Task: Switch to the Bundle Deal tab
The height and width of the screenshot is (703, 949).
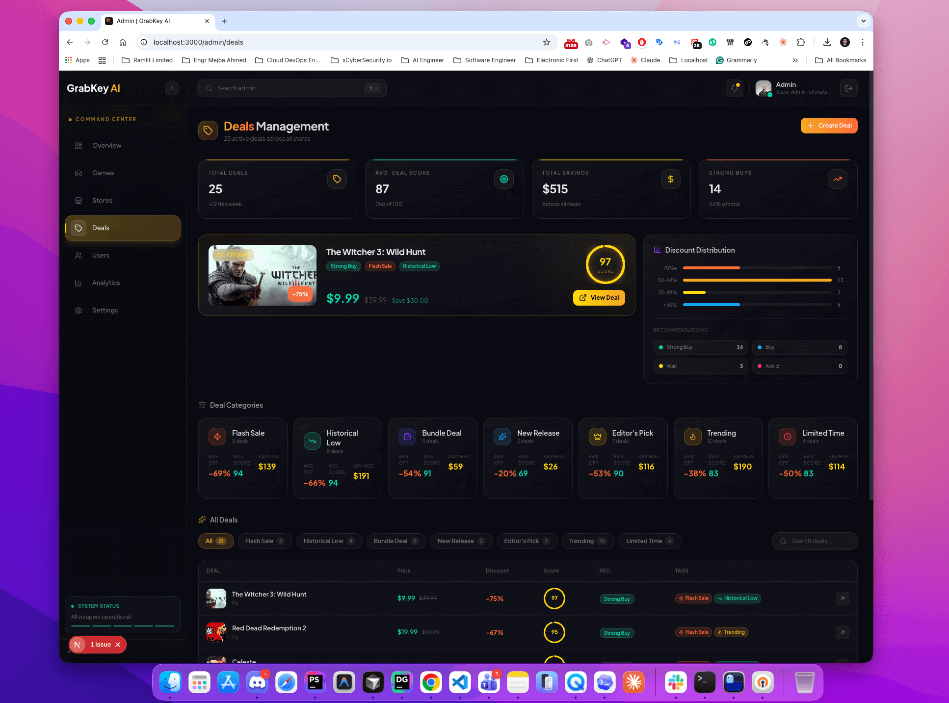Action: click(x=396, y=541)
